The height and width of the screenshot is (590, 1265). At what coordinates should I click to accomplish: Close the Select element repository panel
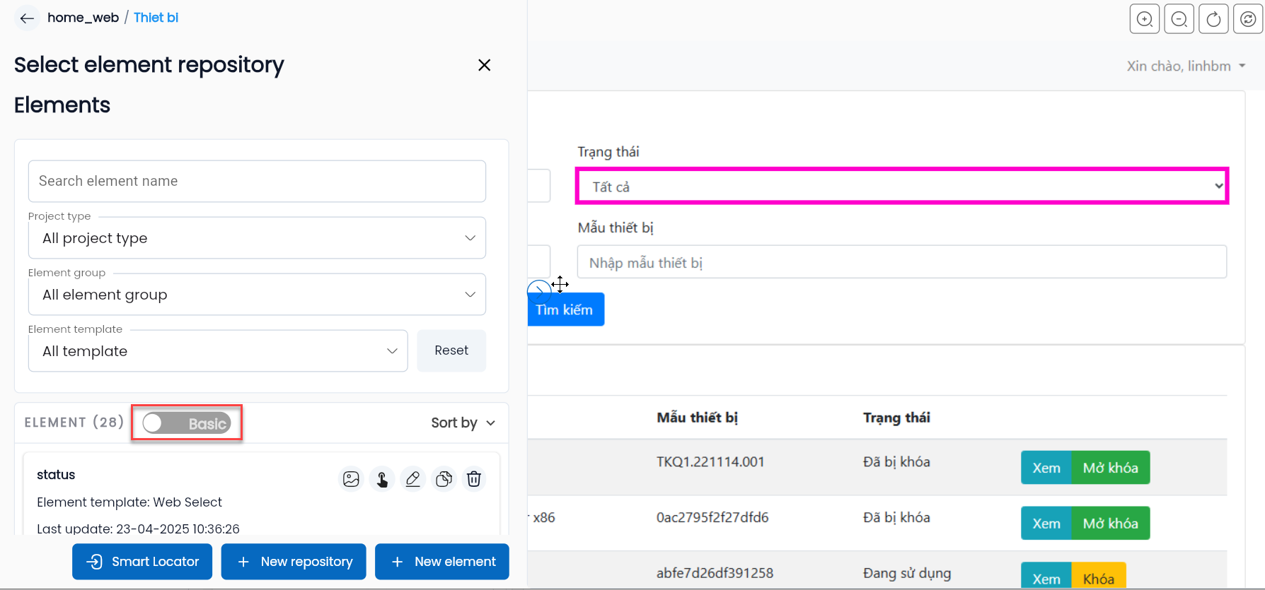(x=484, y=65)
